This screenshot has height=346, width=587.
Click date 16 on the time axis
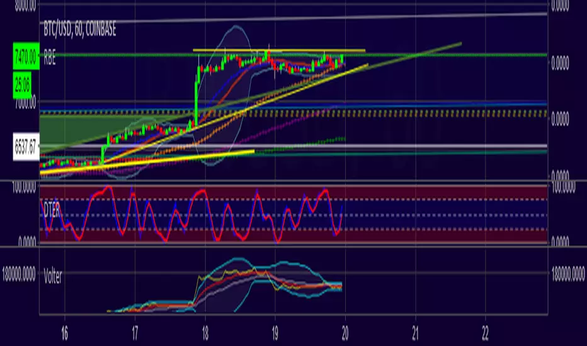64,333
